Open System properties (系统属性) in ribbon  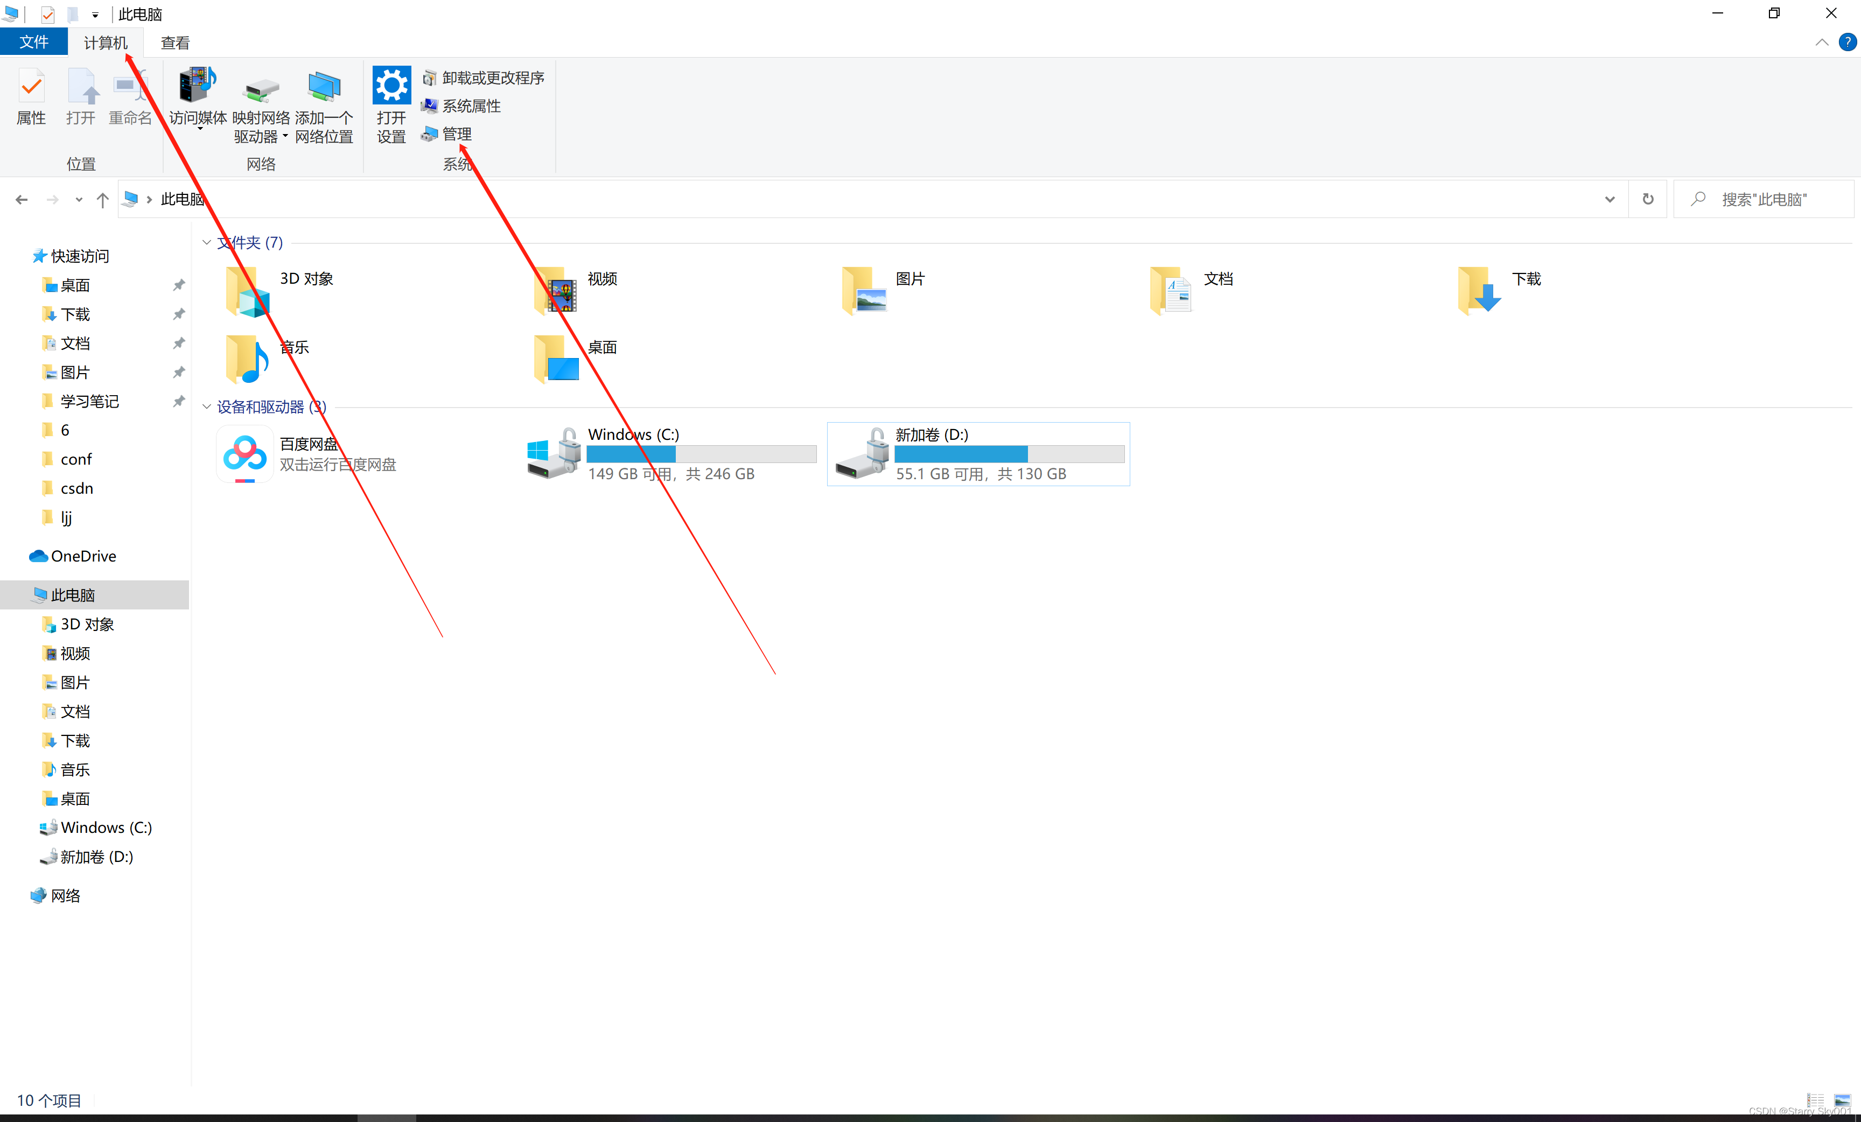[x=471, y=107]
